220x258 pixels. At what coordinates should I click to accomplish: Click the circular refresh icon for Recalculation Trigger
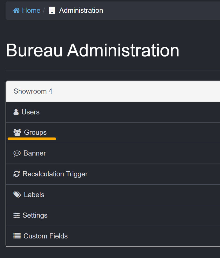pyautogui.click(x=17, y=174)
